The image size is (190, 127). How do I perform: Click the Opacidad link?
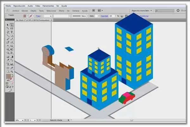[x=104, y=16]
